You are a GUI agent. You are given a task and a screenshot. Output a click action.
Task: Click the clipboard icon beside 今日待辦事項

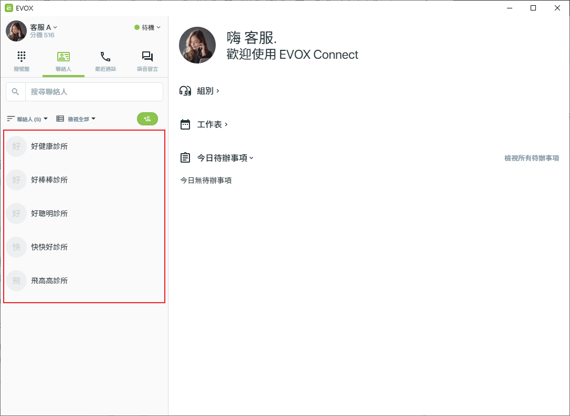pos(185,158)
